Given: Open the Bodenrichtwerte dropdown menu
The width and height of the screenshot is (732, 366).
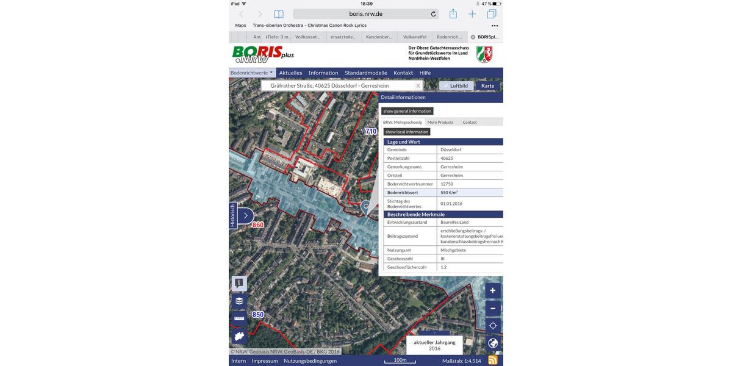Looking at the screenshot, I should pyautogui.click(x=252, y=73).
